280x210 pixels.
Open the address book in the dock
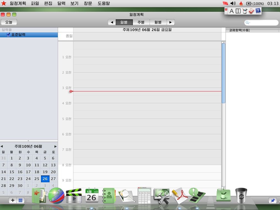pos(109,195)
